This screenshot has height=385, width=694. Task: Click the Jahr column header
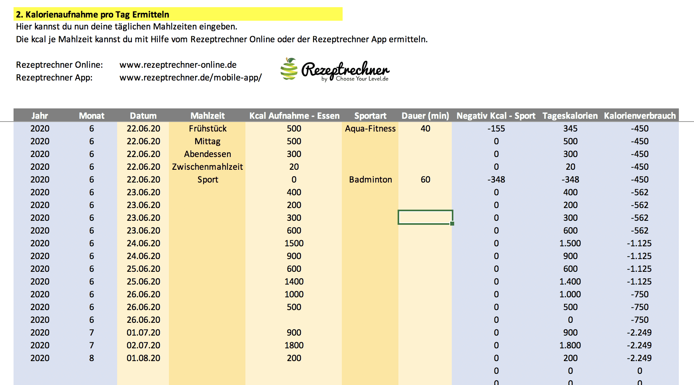[x=40, y=116]
